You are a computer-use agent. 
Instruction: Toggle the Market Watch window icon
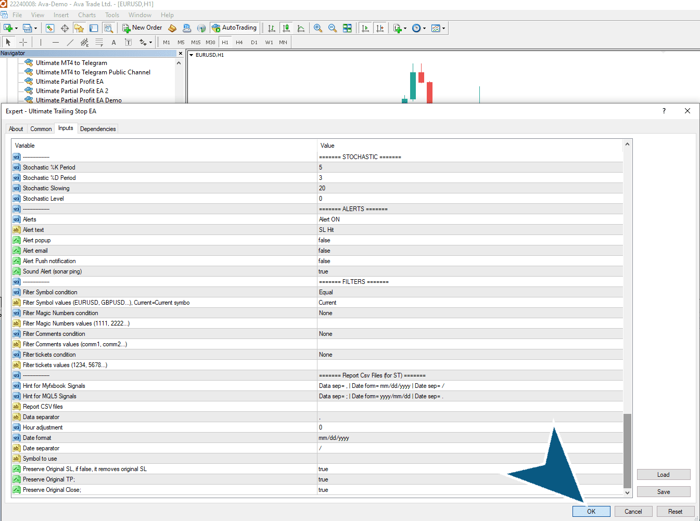click(x=50, y=28)
